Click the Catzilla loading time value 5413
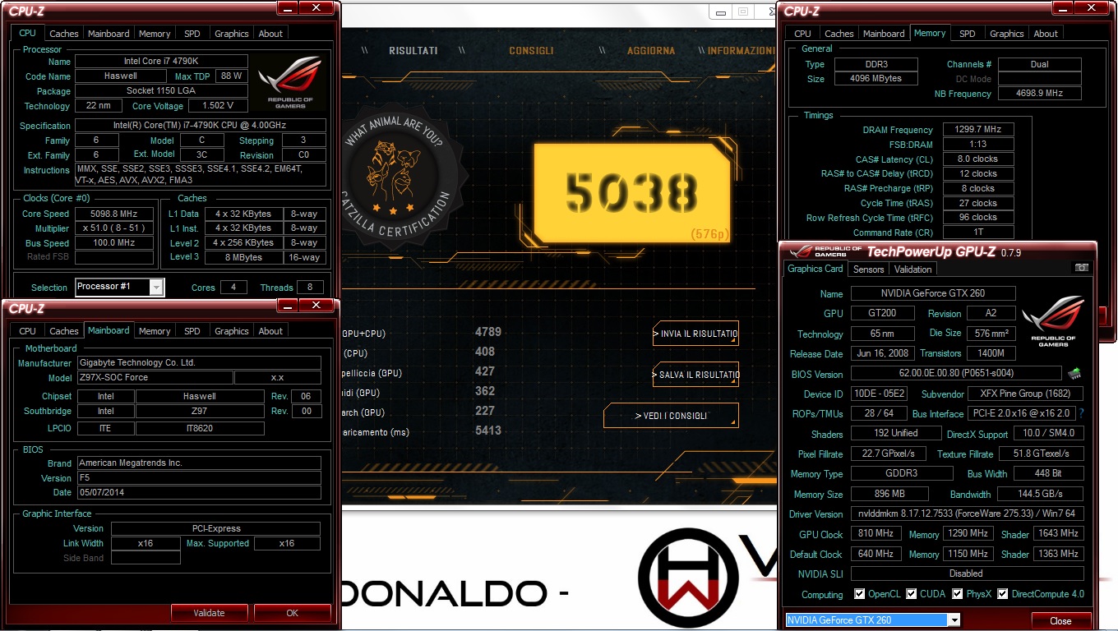This screenshot has width=1118, height=631. [x=488, y=431]
